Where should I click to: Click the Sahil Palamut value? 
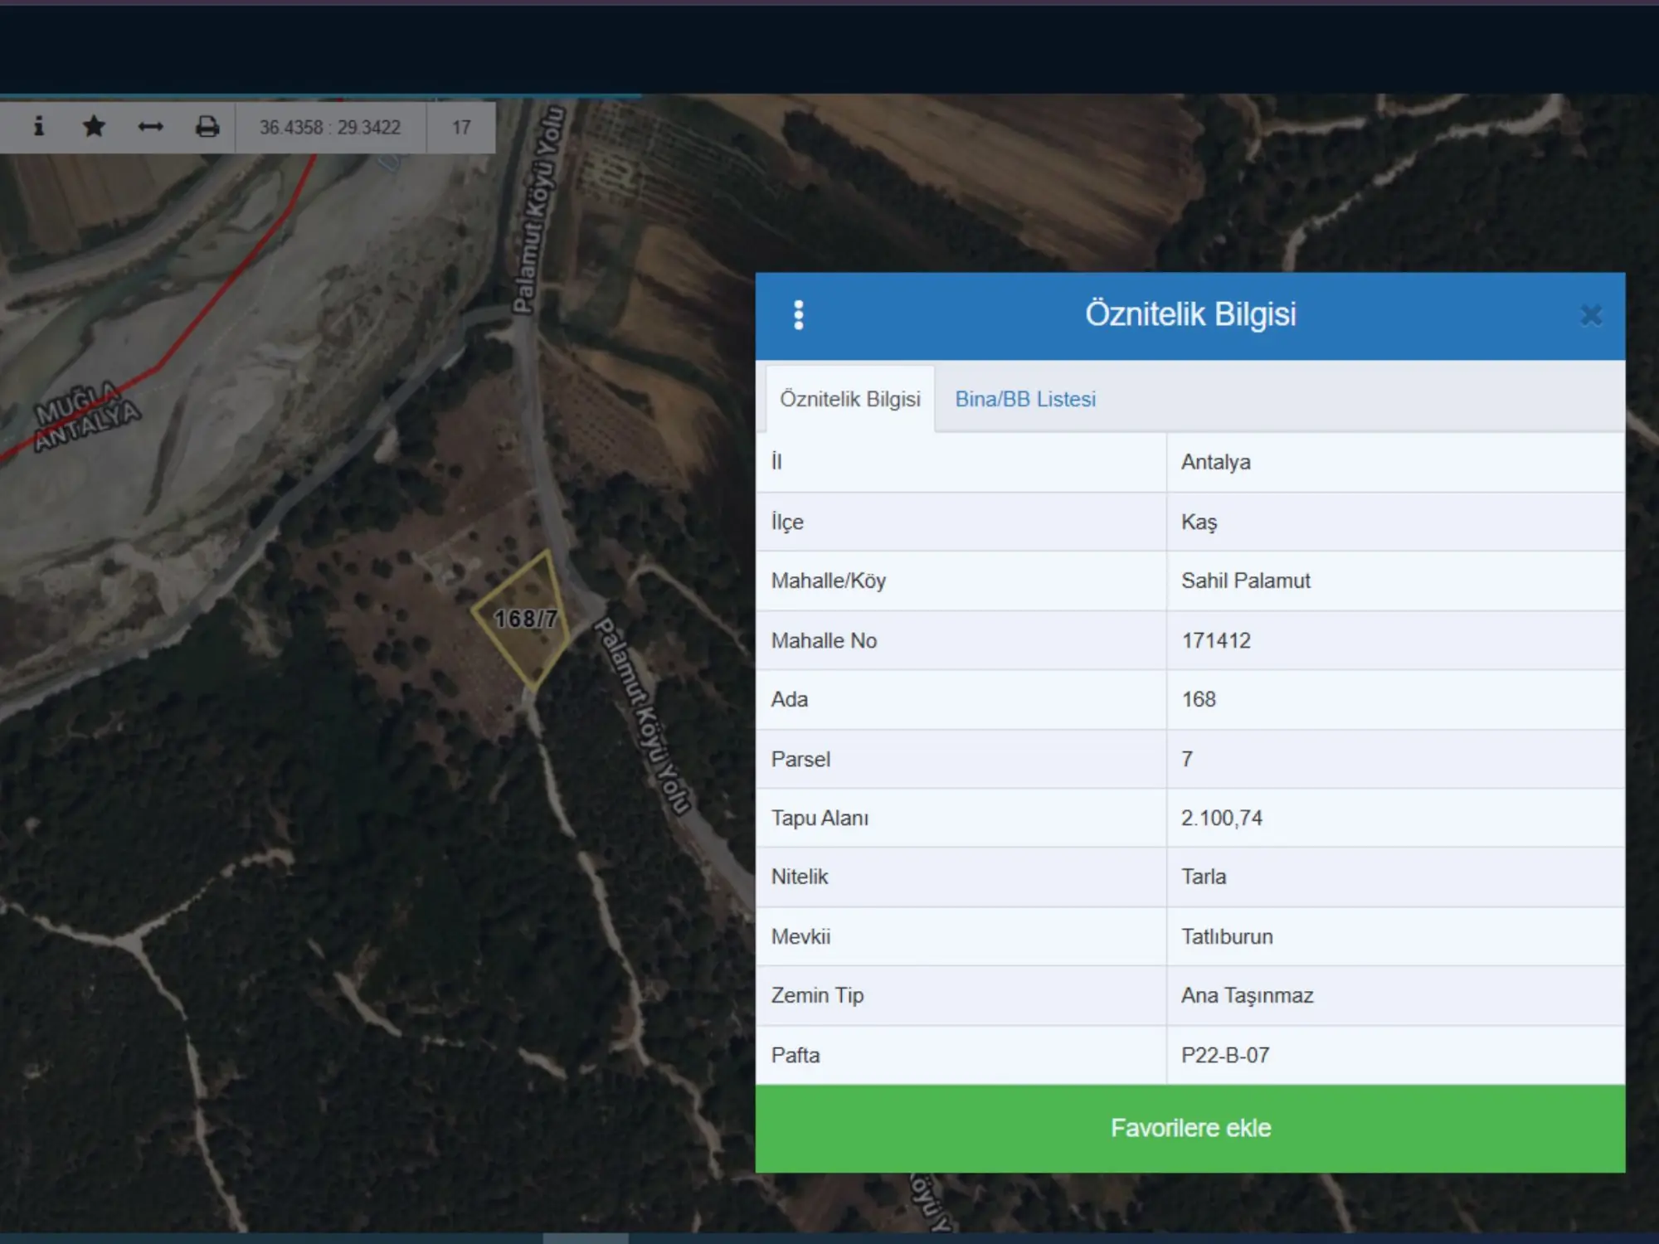click(x=1246, y=581)
